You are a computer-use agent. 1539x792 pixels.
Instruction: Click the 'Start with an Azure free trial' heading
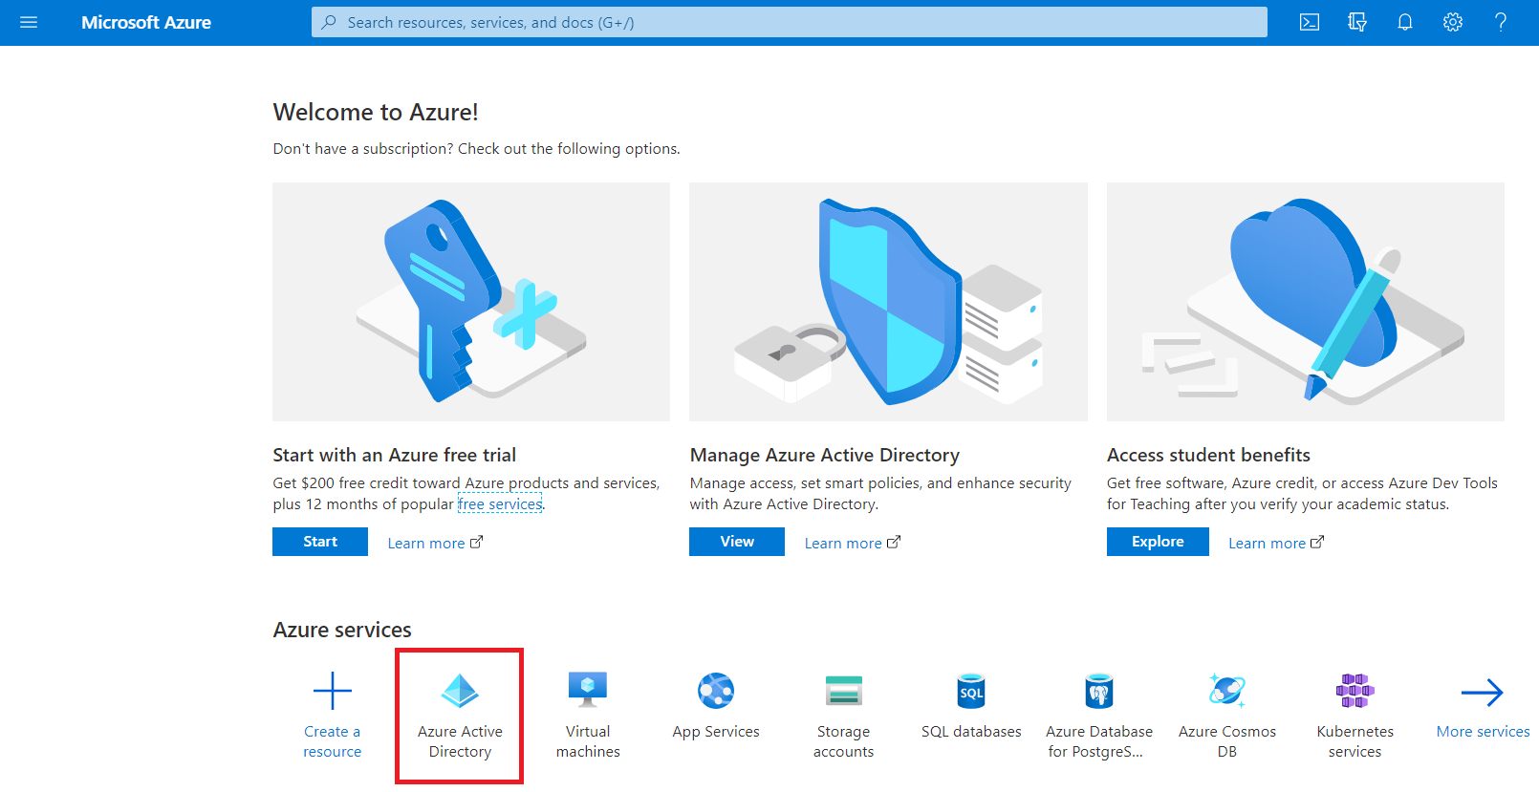pyautogui.click(x=394, y=455)
